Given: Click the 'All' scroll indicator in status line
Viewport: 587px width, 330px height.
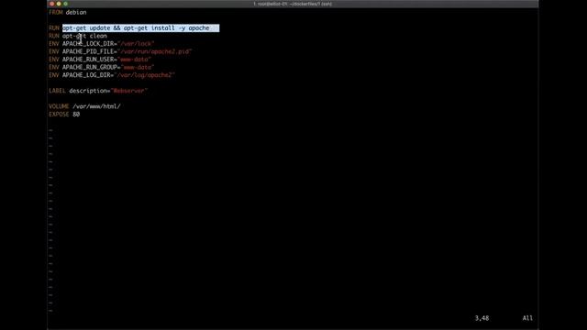Looking at the screenshot, I should [x=527, y=318].
